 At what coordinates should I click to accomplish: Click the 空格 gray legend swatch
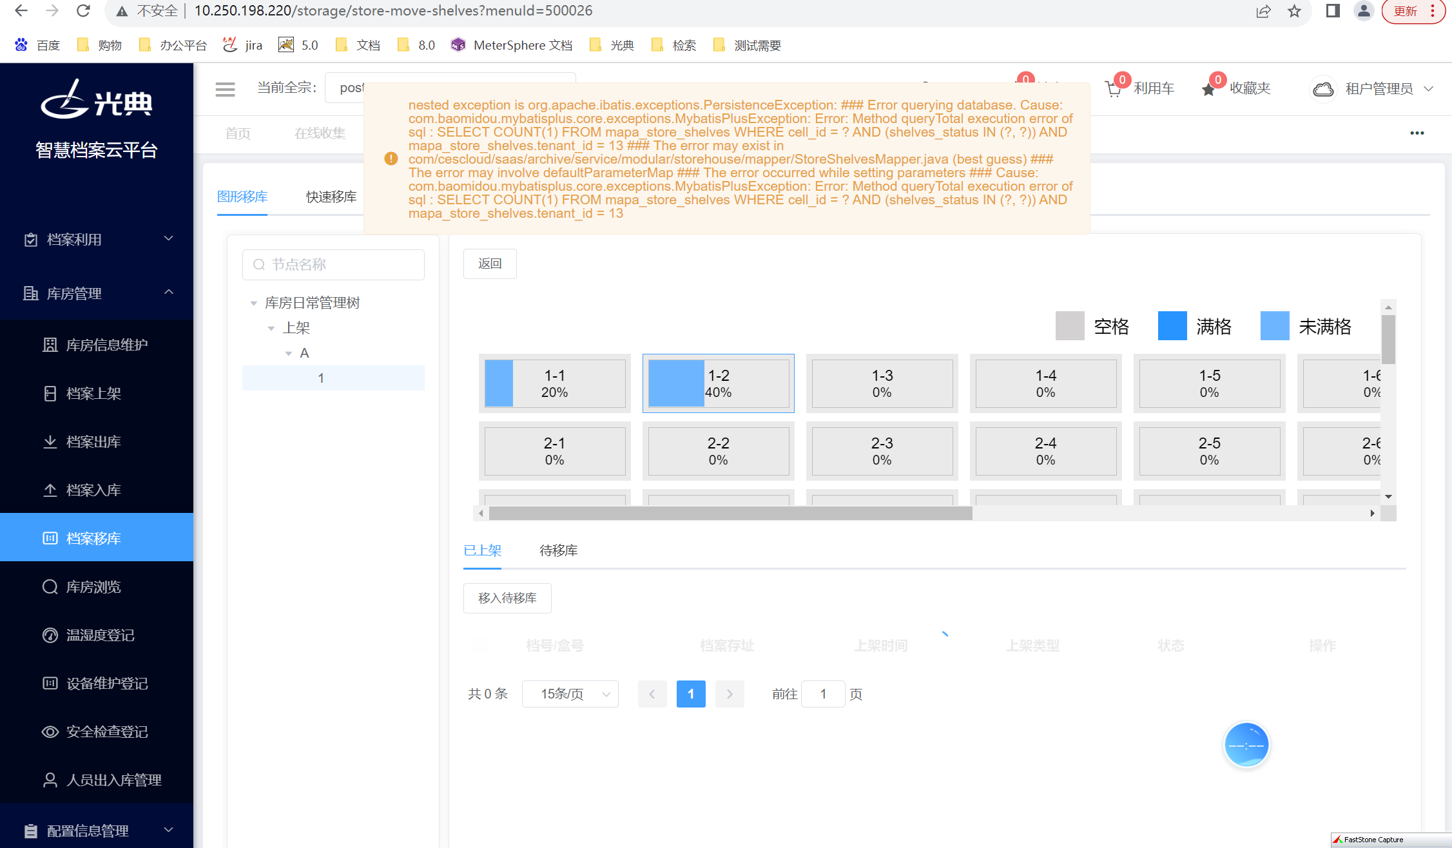point(1070,325)
